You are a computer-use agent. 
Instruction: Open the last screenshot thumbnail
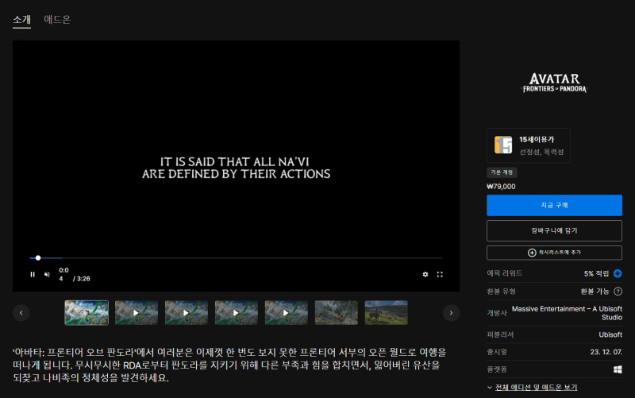(386, 313)
